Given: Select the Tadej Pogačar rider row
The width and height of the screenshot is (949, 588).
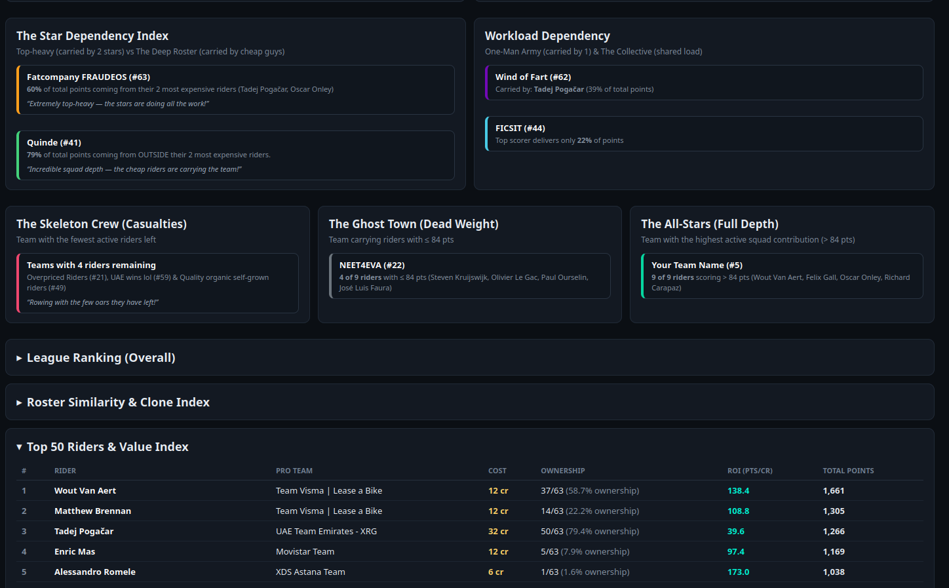Looking at the screenshot, I should click(470, 531).
